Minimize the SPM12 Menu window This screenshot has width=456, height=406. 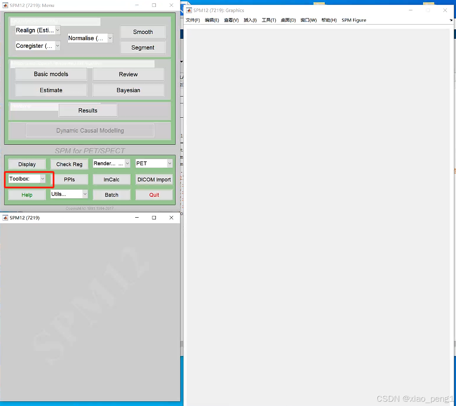[x=137, y=5]
